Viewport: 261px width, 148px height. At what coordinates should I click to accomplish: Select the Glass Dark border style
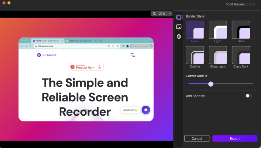tap(241, 55)
